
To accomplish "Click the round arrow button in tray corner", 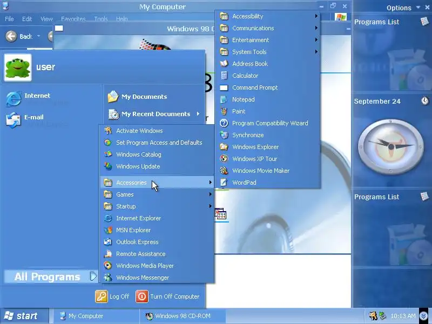I will tap(424, 316).
